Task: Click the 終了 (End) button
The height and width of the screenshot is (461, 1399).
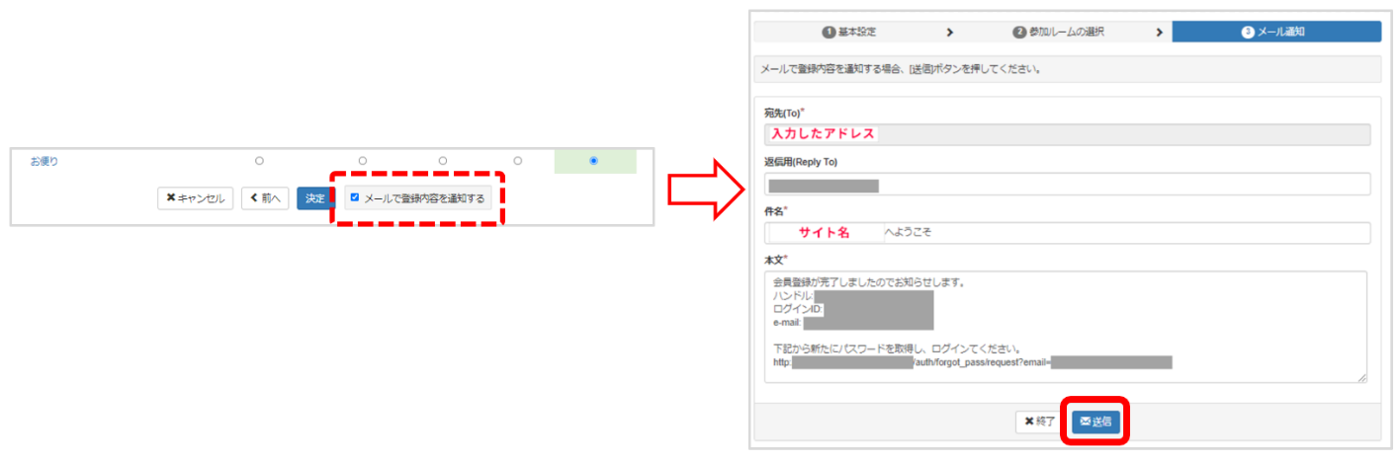Action: (x=1041, y=422)
